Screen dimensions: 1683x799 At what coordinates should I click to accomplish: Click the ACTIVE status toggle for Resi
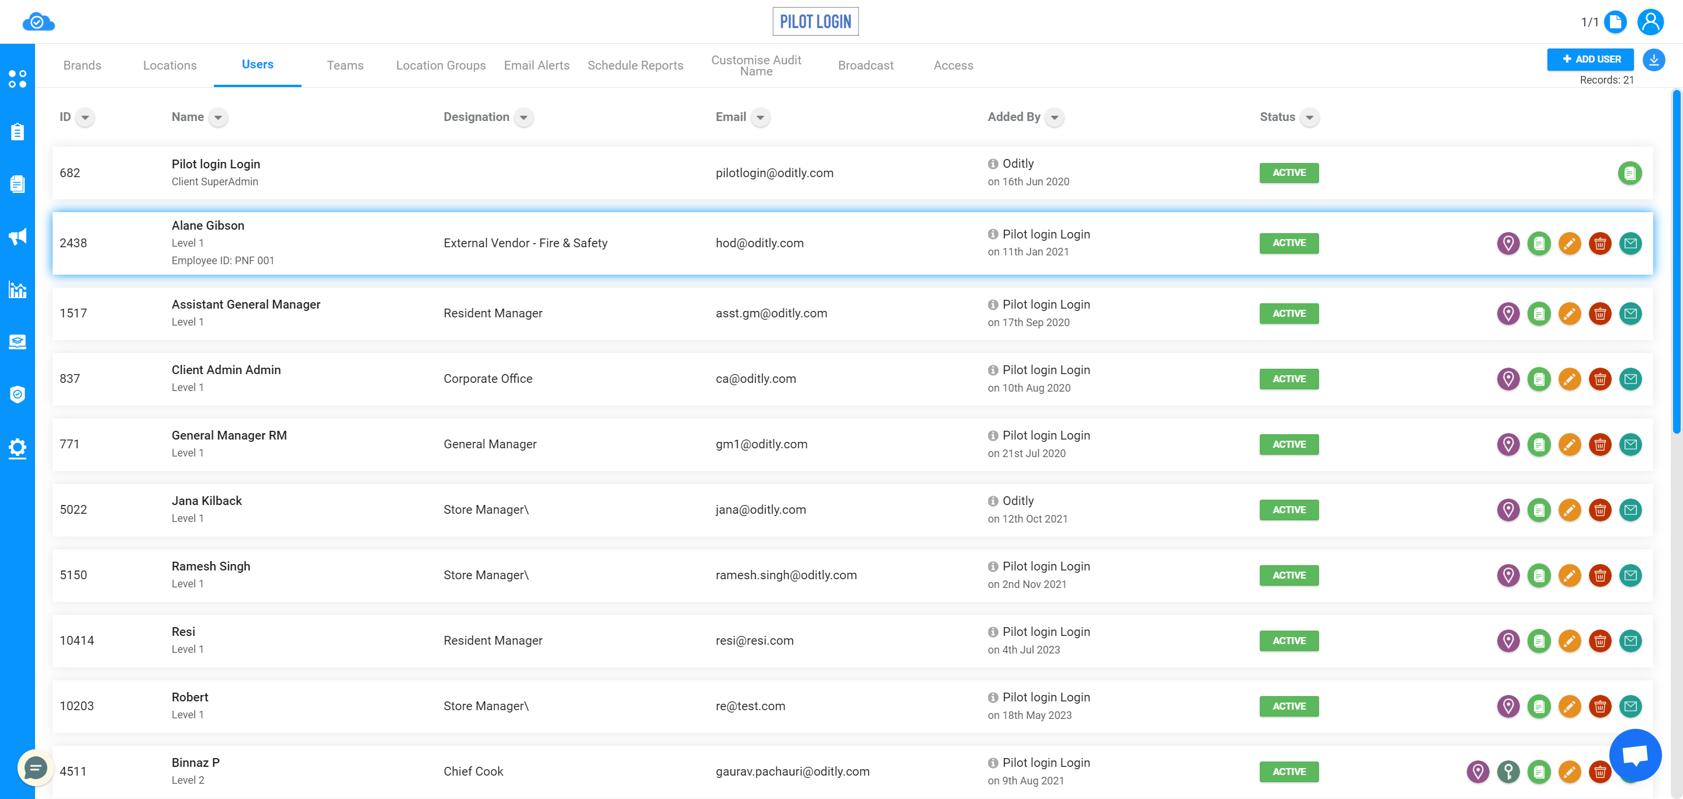[x=1289, y=640]
